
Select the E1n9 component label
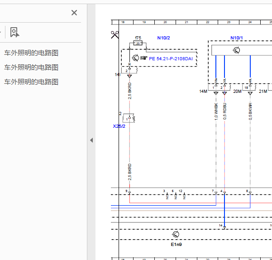point(176,245)
